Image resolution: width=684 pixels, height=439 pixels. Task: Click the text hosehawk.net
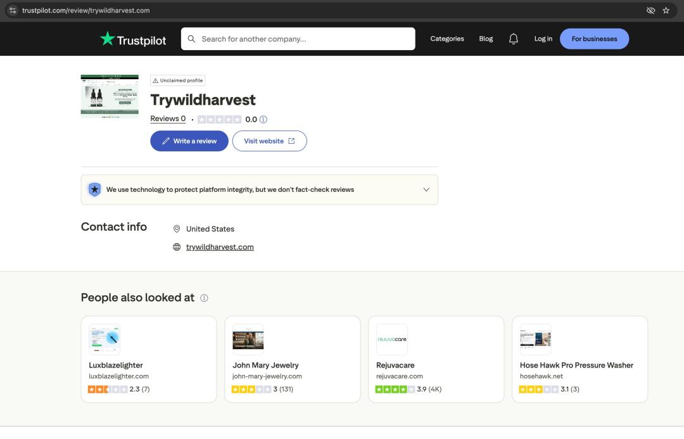541,376
